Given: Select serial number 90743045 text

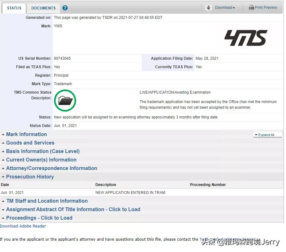Looking at the screenshot, I should [x=62, y=58].
